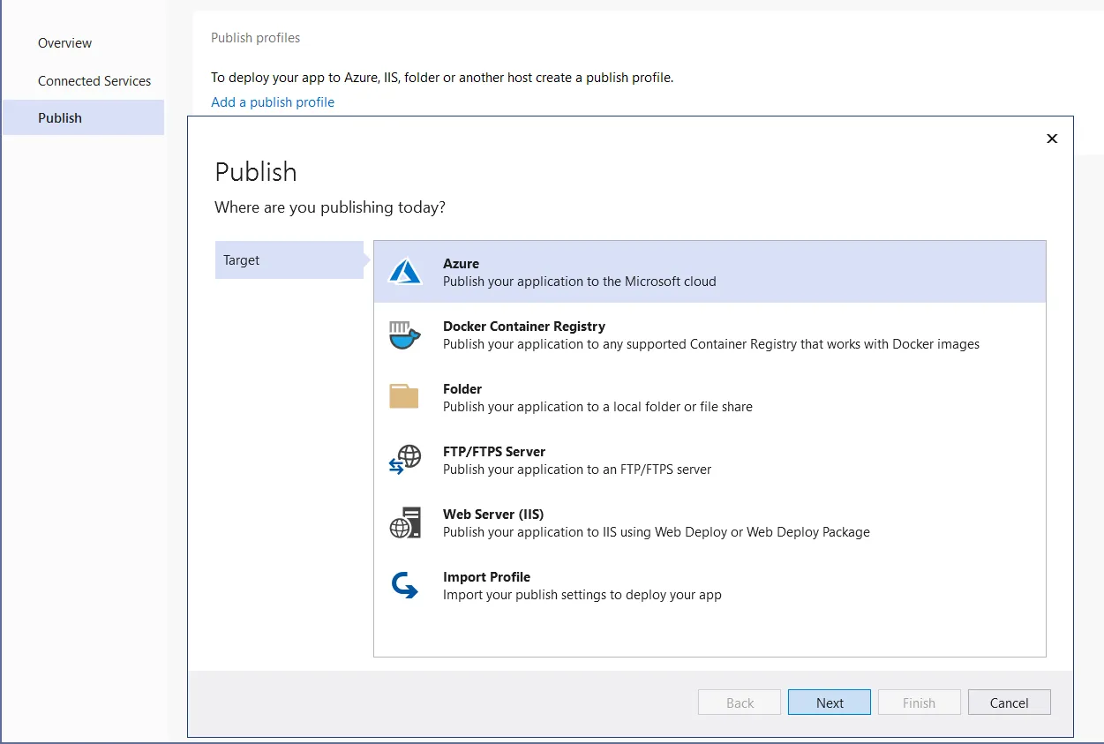Open the Connected Services section
The width and height of the screenshot is (1104, 744).
[x=94, y=80]
